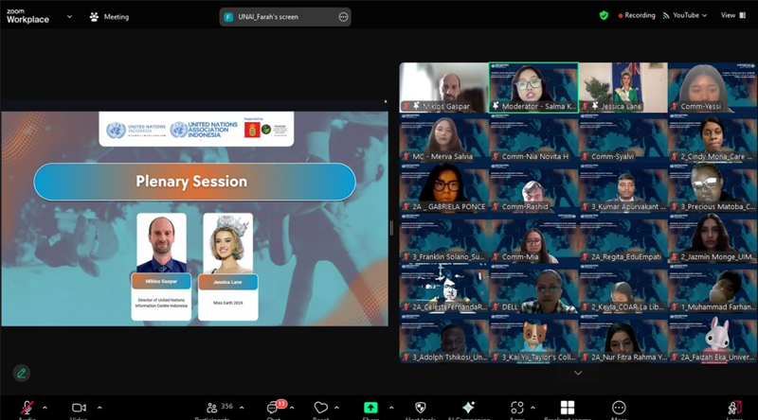Viewport: 758px width, 420px height.
Task: Select Moderator - Salma video tile
Action: (x=533, y=87)
